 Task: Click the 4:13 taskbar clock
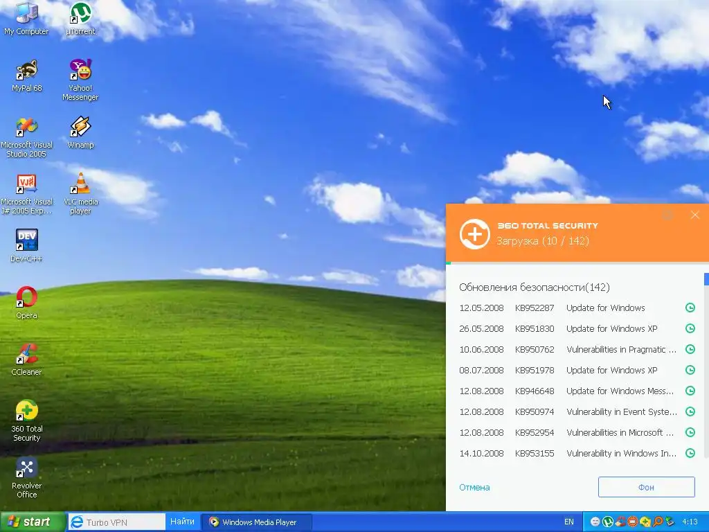click(690, 522)
